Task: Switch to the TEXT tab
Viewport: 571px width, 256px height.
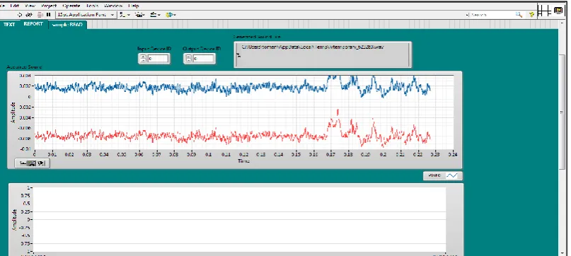Action: (x=9, y=25)
